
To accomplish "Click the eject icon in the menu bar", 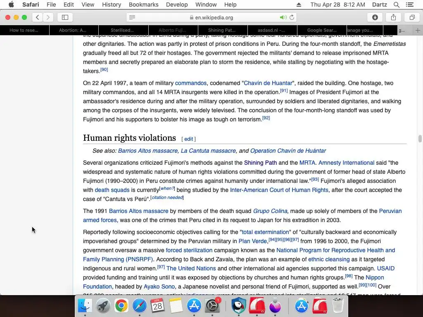I will pyautogui.click(x=299, y=5).
